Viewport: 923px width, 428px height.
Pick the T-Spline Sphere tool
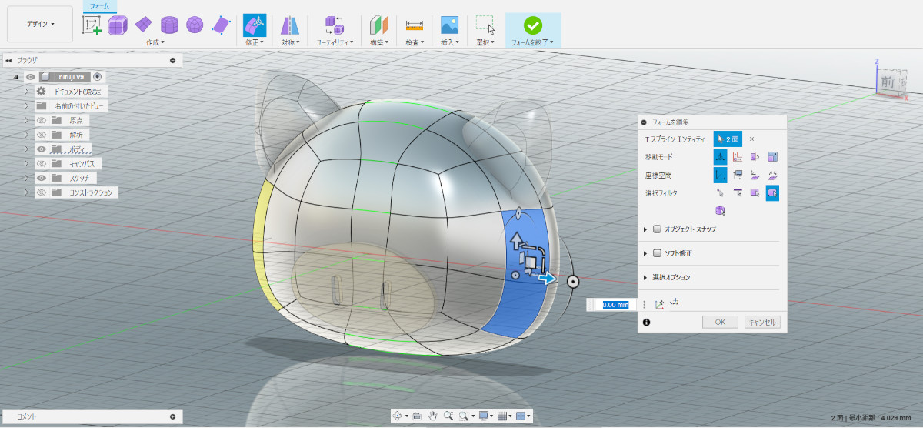[195, 25]
